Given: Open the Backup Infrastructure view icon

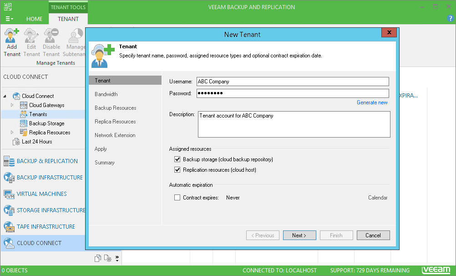Looking at the screenshot, I should coord(9,178).
